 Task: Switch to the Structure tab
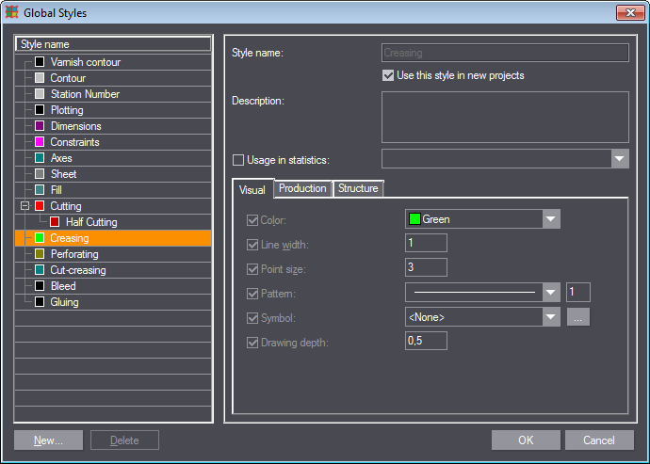pos(358,188)
